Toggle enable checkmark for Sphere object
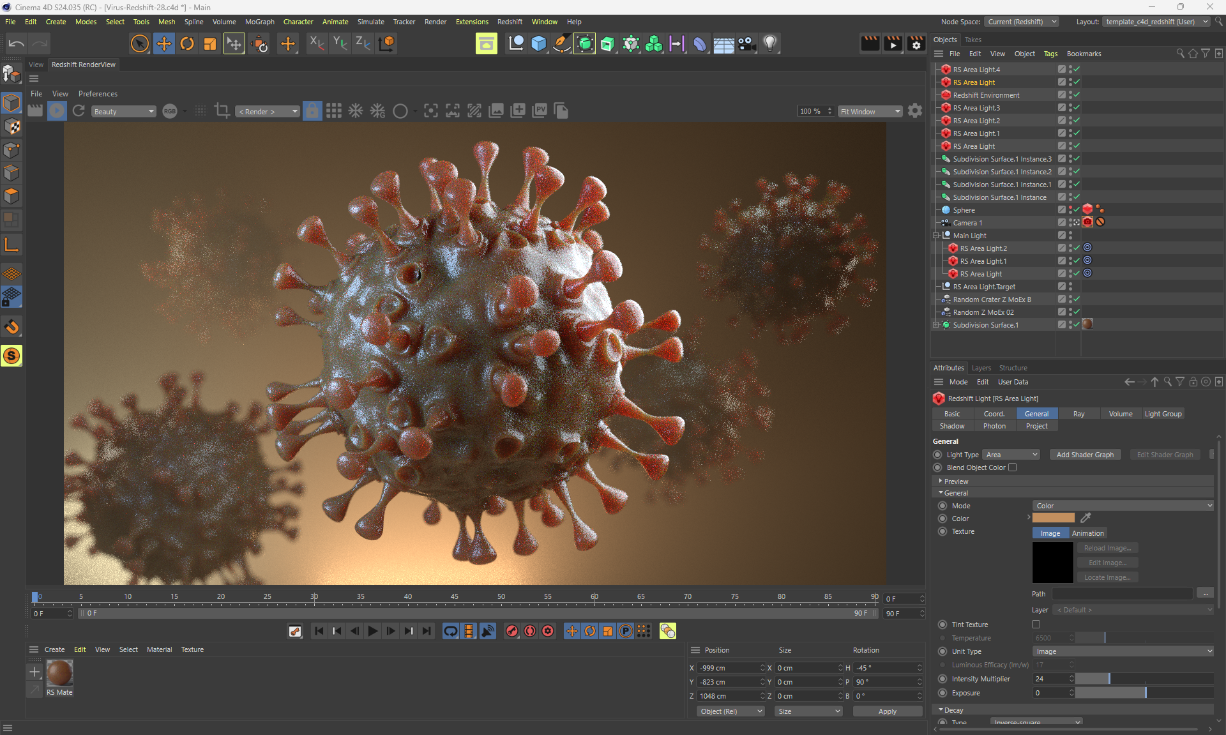This screenshot has width=1226, height=735. point(1077,210)
